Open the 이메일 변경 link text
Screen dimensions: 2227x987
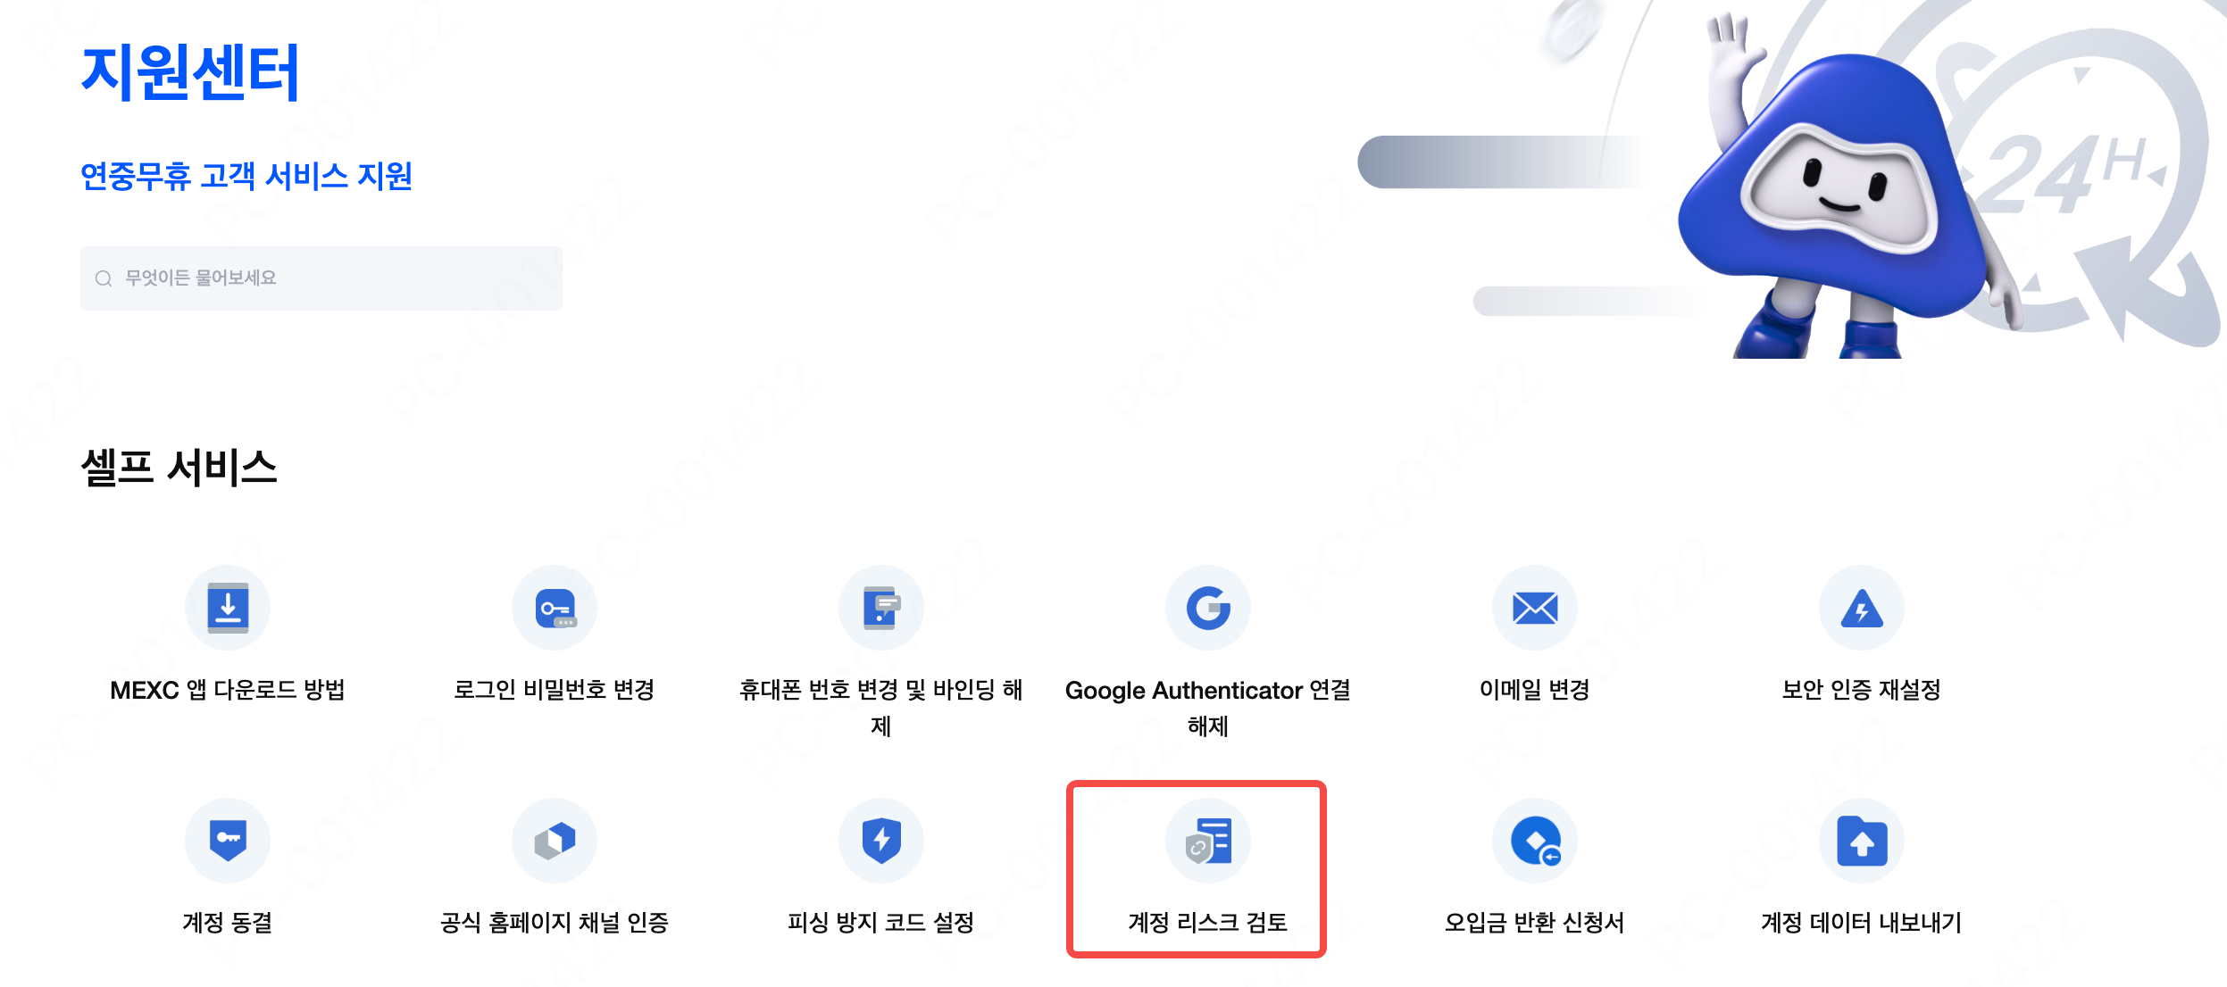(1535, 689)
